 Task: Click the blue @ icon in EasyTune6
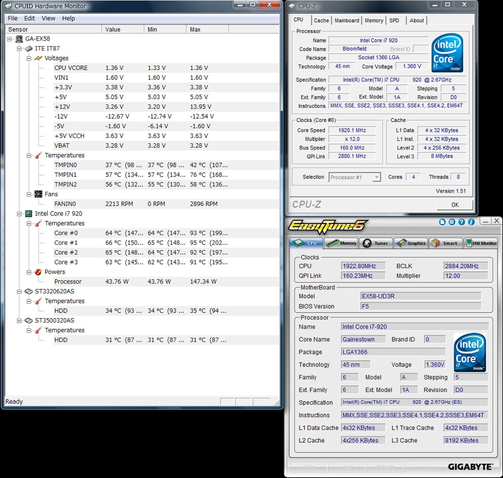tap(452, 222)
